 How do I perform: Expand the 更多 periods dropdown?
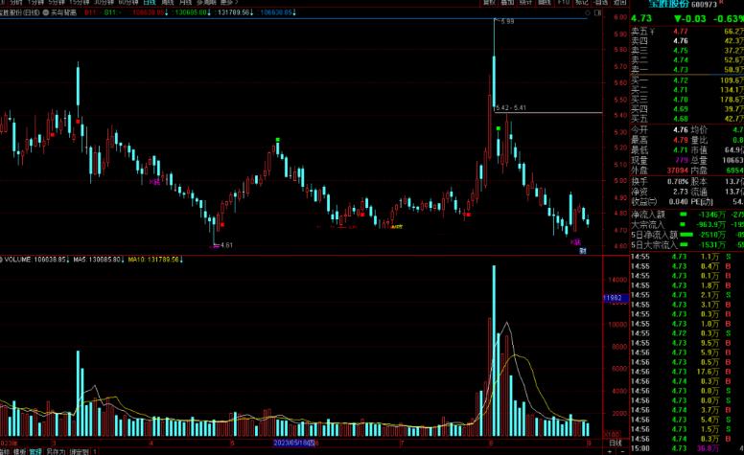tap(229, 2)
